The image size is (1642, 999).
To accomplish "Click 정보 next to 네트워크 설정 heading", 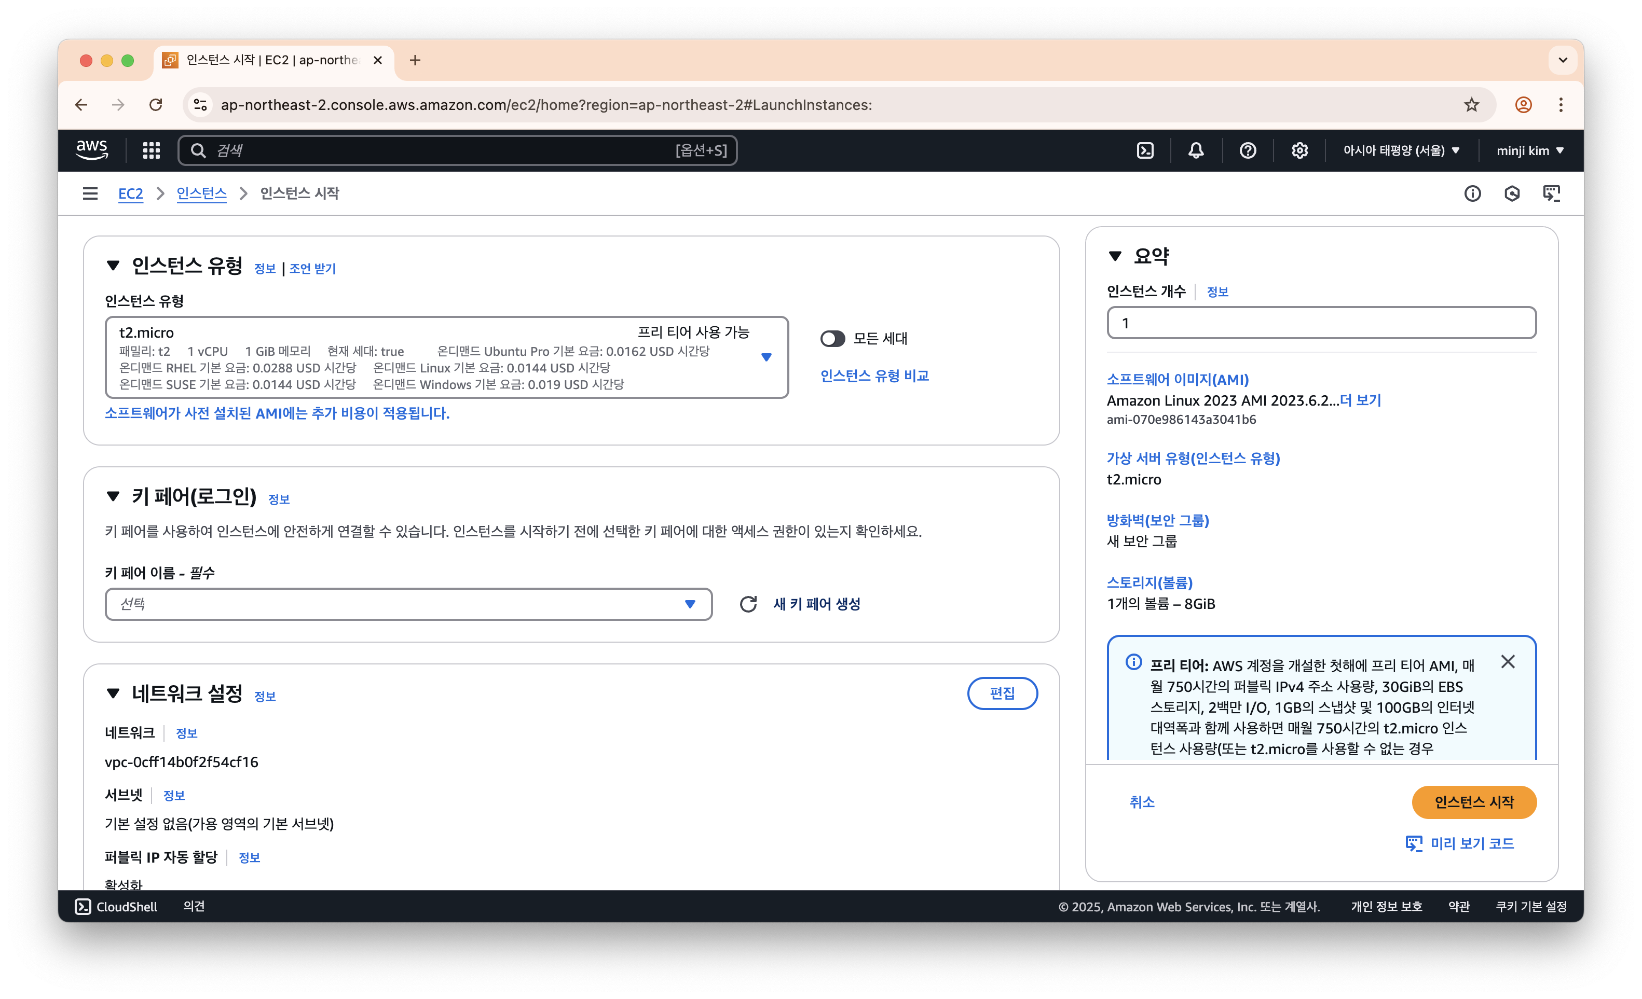I will pyautogui.click(x=265, y=696).
